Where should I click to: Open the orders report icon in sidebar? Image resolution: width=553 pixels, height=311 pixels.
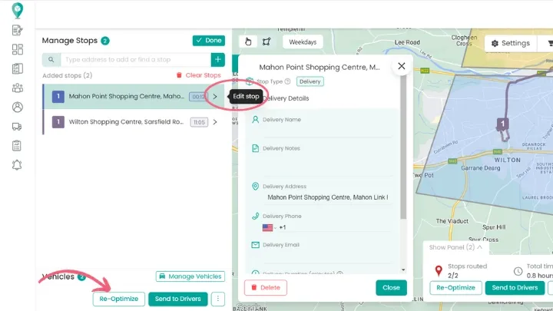coord(17,68)
